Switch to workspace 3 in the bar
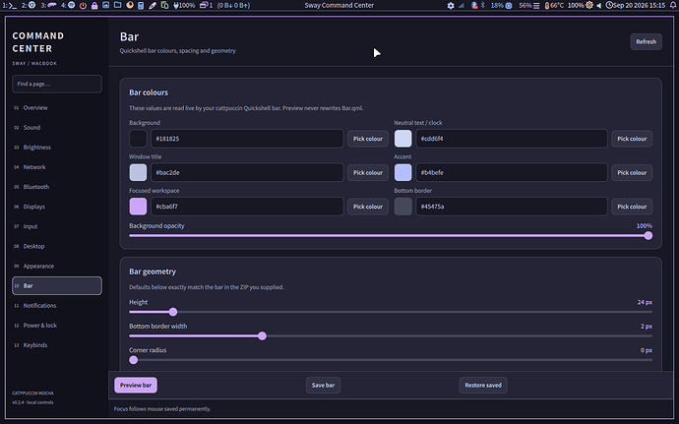679x424 pixels. click(x=48, y=6)
